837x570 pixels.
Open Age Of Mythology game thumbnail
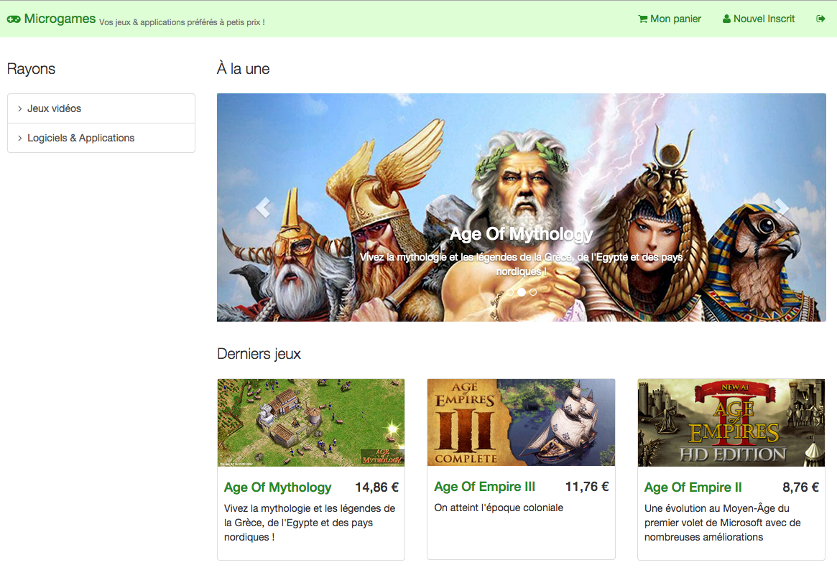[x=311, y=423]
